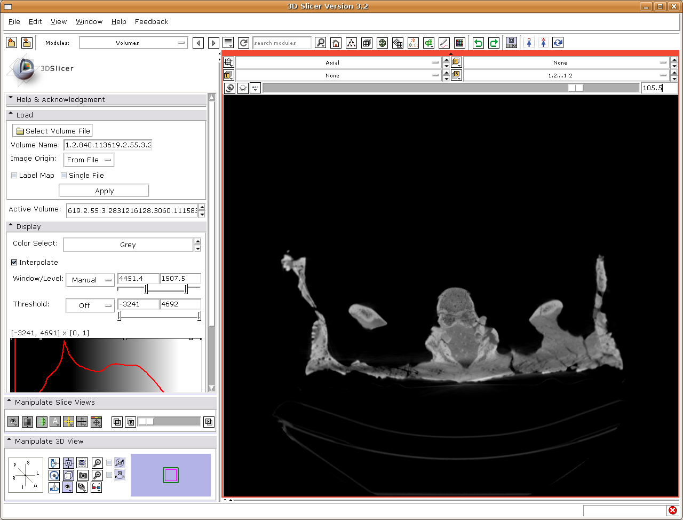
Task: Enable the Label Map checkbox
Action: pyautogui.click(x=14, y=176)
